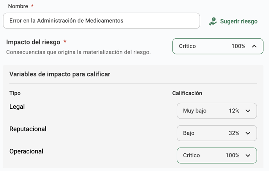Focus the Nombre input field
The width and height of the screenshot is (269, 171).
coord(102,21)
